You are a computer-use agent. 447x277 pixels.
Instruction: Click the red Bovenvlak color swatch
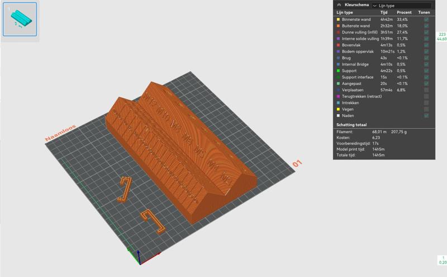pyautogui.click(x=339, y=45)
